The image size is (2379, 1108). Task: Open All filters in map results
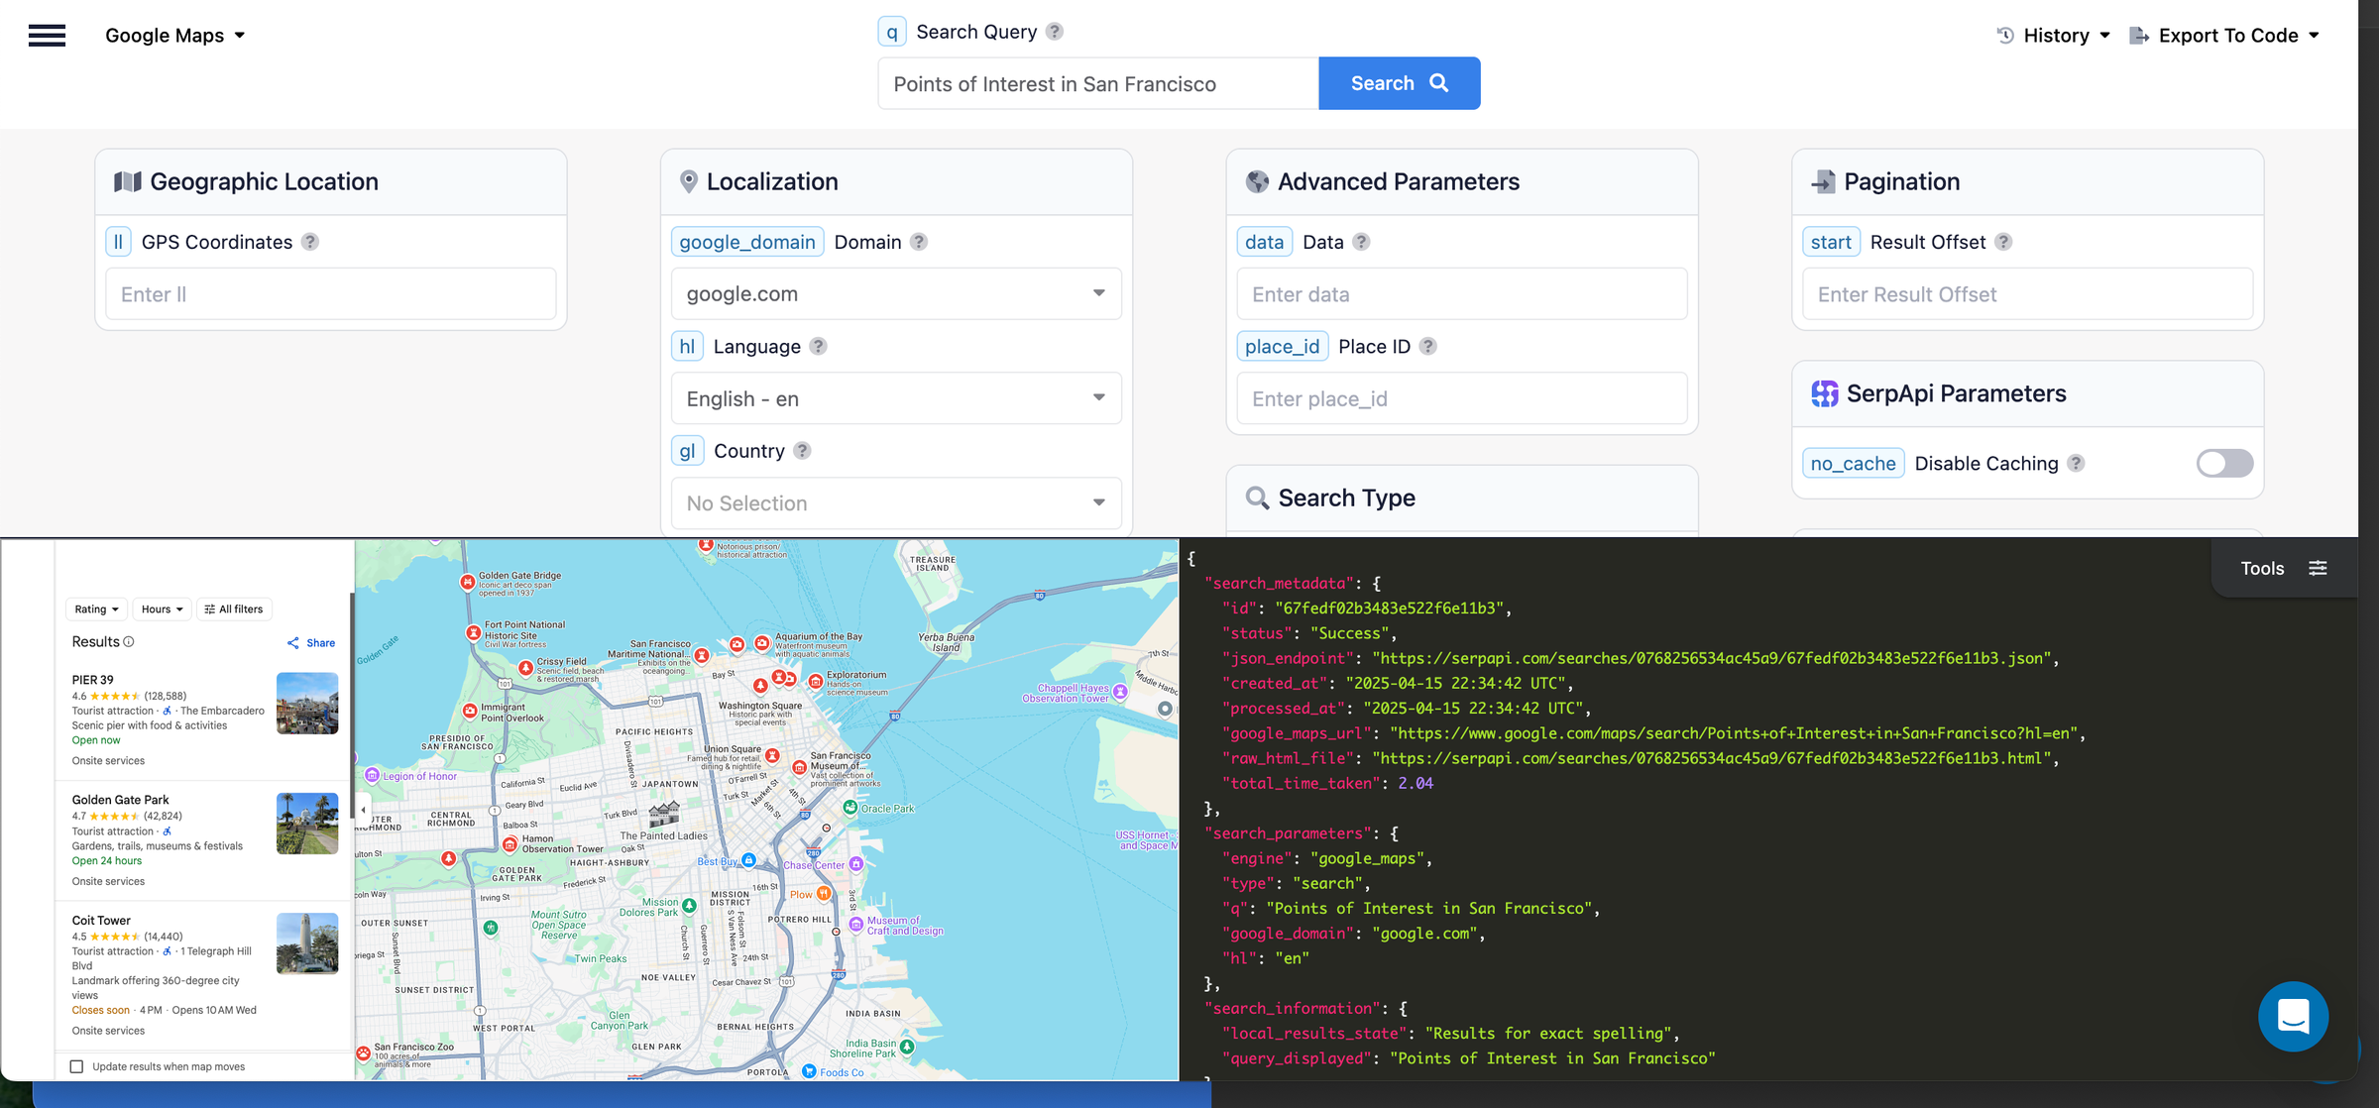click(x=235, y=609)
